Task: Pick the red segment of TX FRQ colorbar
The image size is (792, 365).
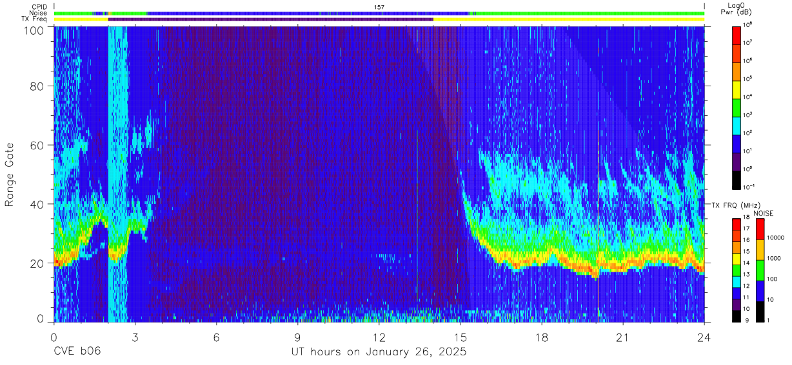Action: (x=737, y=225)
